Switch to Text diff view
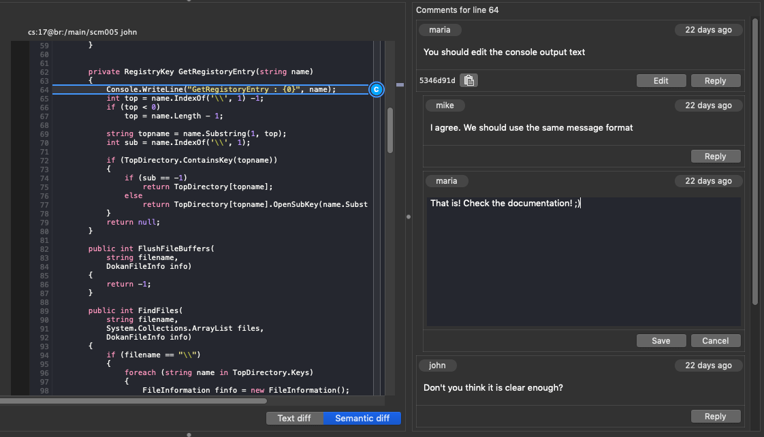This screenshot has width=764, height=437. tap(294, 418)
